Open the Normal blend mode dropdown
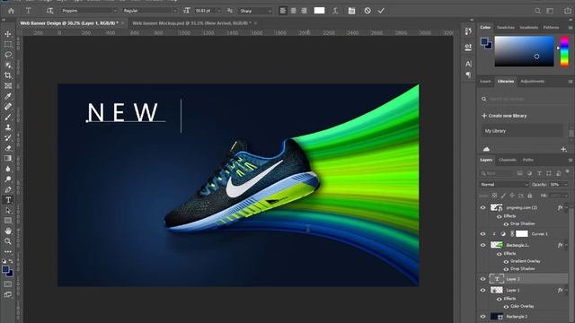 click(505, 184)
